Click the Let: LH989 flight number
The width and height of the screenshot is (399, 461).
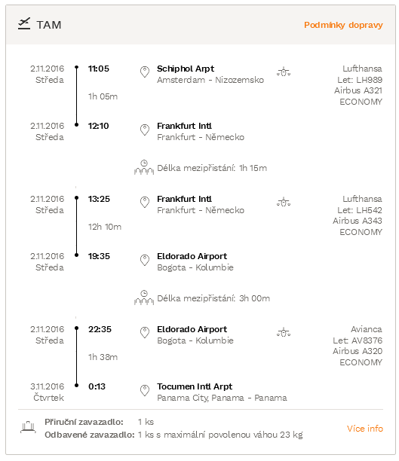pyautogui.click(x=360, y=80)
